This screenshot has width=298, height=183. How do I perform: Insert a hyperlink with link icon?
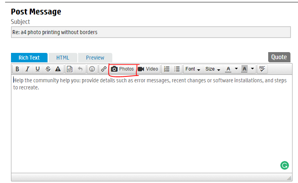coord(104,69)
